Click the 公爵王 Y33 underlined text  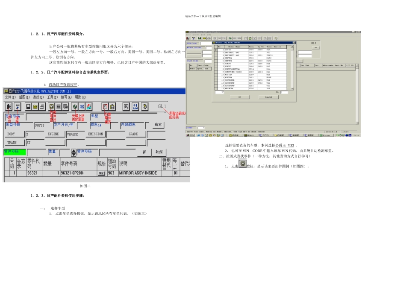click(285, 146)
